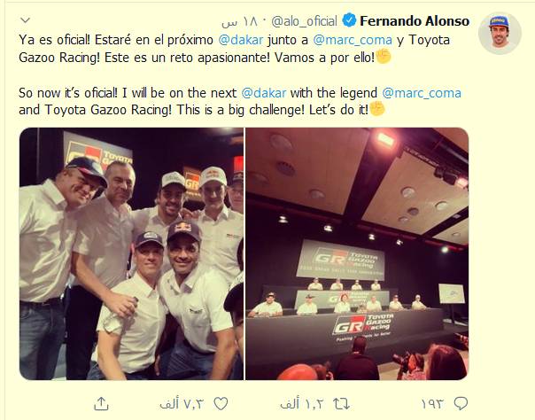Open @marc_coma mention in the English text
535x420 pixels.
point(422,93)
